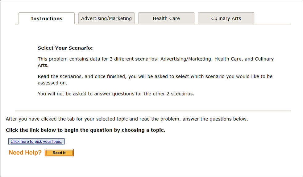Click the empty tab strip right of Culinary Arts
This screenshot has height=177, width=303.
coord(272,18)
